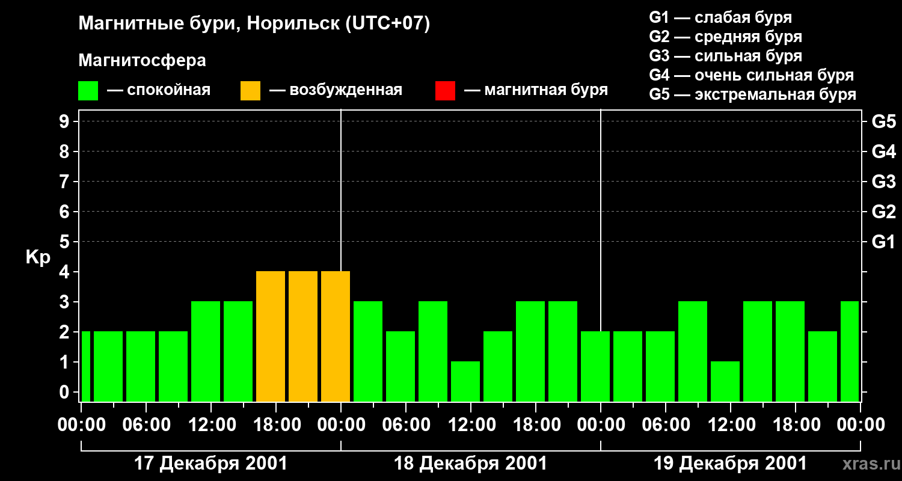Viewport: 902px width, 481px height.
Task: Click the "Kp" axis label
Action: (38, 258)
